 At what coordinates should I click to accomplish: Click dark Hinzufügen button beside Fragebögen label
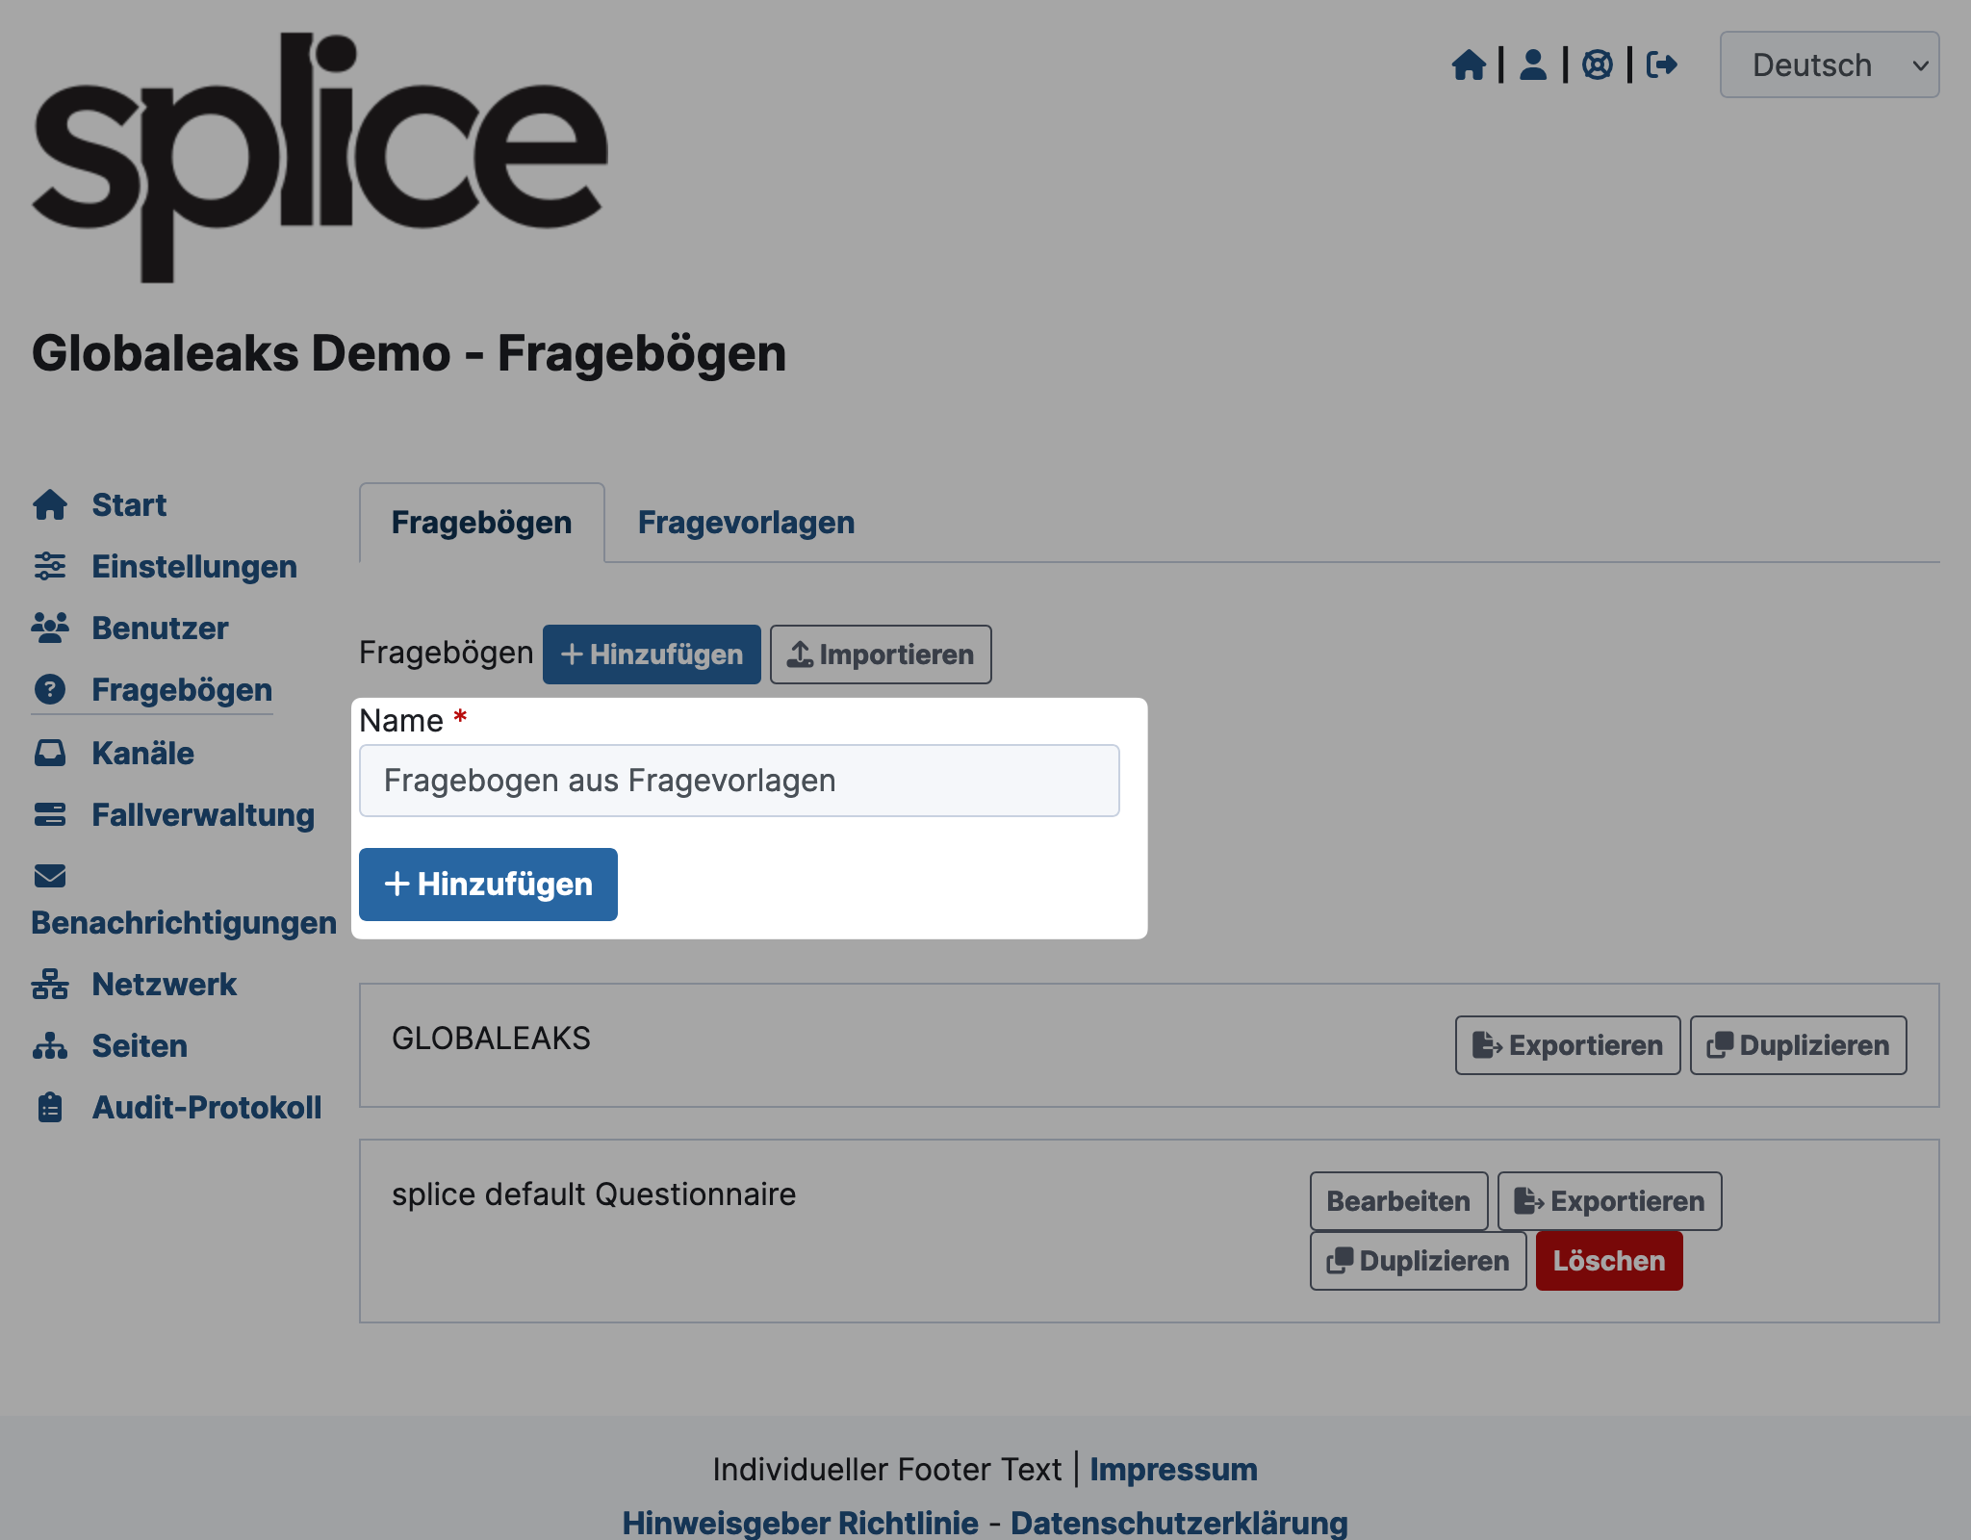(x=652, y=654)
